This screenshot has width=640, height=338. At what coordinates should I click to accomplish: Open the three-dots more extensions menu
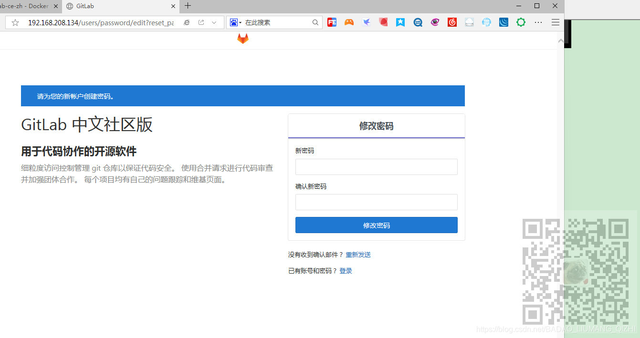pos(538,22)
